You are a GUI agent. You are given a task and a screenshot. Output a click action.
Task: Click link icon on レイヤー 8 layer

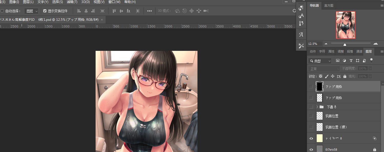point(375,138)
